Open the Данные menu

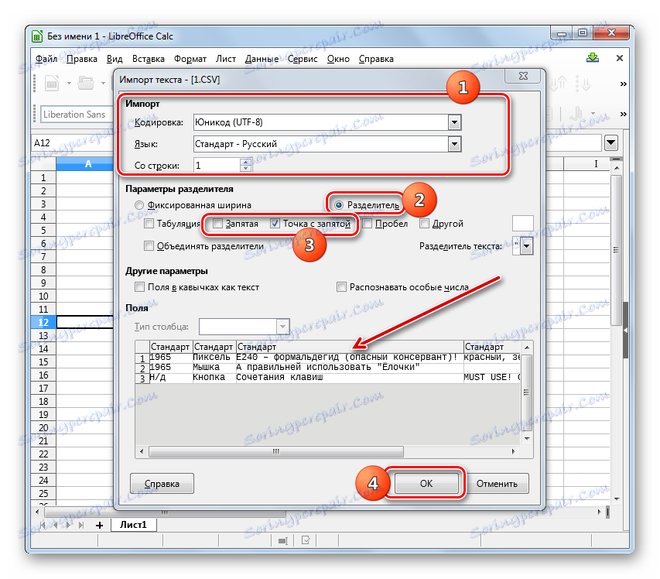(x=262, y=59)
